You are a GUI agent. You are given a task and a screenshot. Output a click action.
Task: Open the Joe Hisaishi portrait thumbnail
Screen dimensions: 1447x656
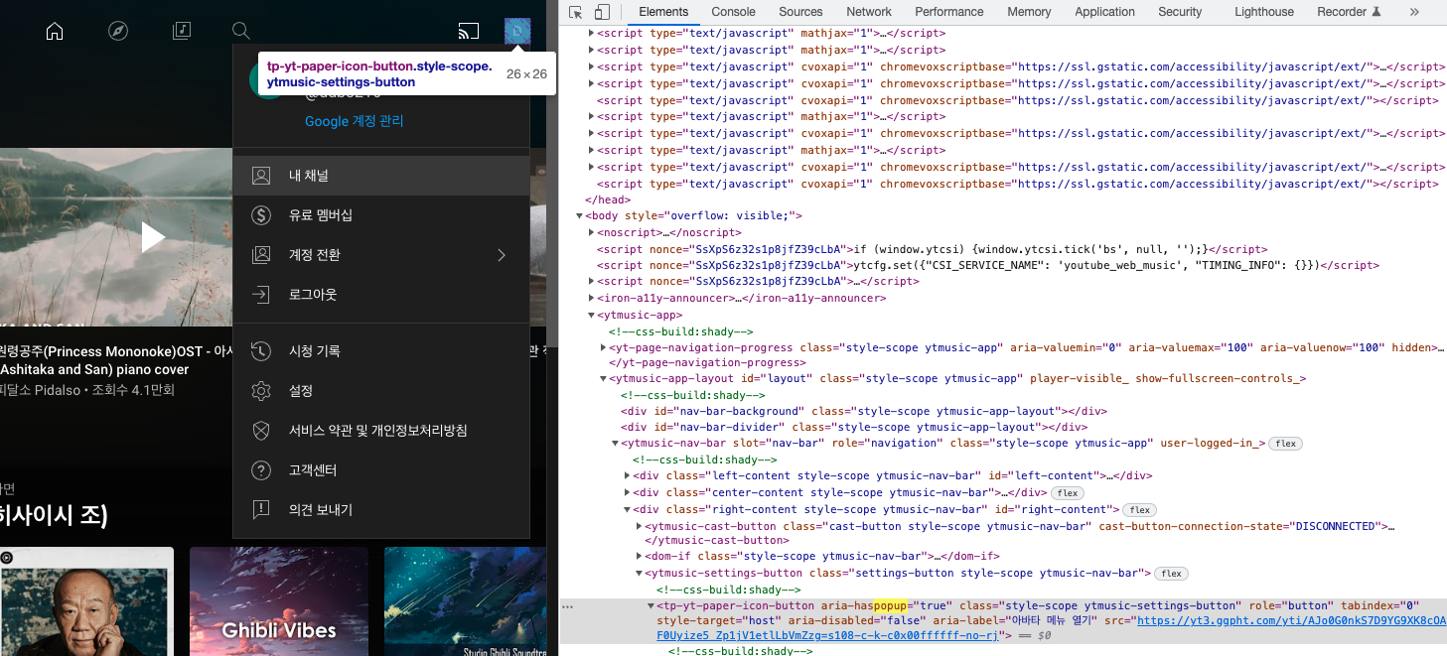tap(86, 601)
